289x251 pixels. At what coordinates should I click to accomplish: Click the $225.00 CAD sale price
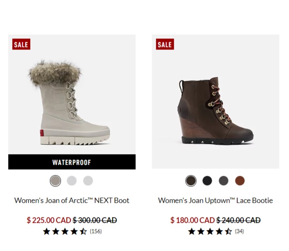(49, 220)
